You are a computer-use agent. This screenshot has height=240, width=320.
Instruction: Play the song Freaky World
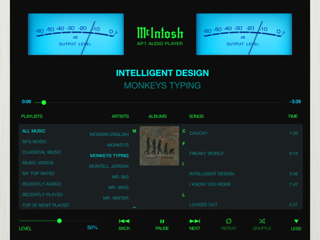click(207, 153)
